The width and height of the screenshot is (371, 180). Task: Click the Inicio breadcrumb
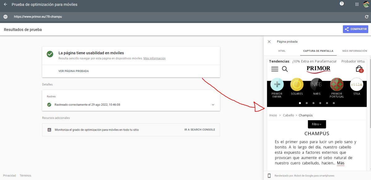(x=273, y=115)
